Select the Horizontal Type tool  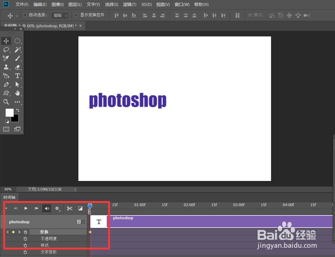coord(18,76)
